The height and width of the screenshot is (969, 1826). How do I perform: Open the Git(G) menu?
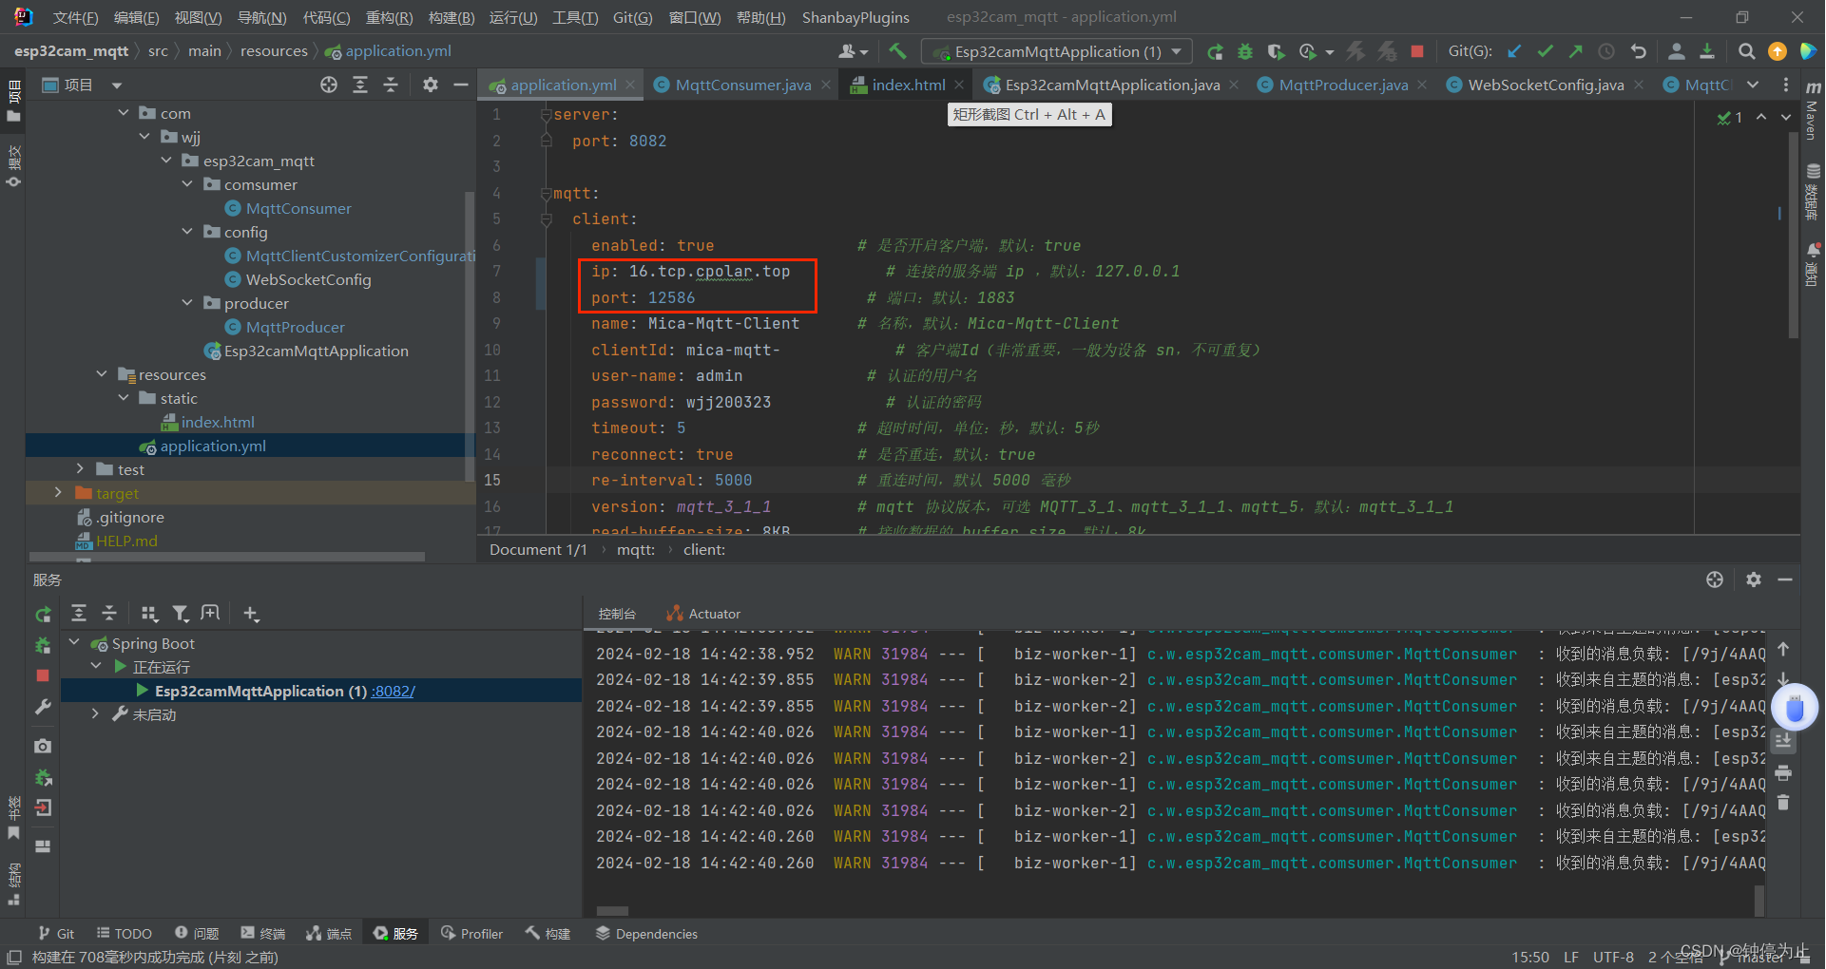tap(632, 17)
